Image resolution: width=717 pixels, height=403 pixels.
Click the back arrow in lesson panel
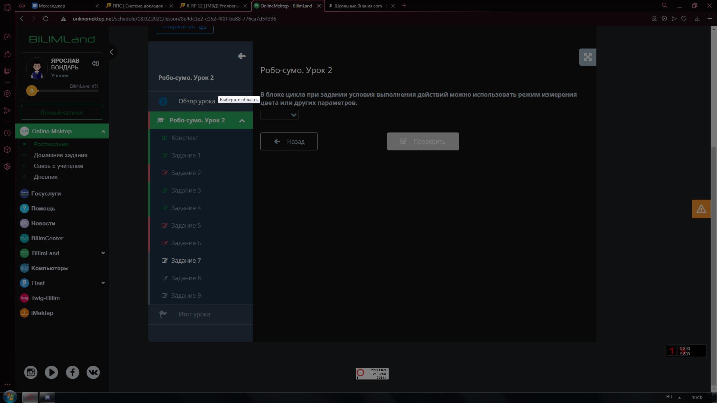point(242,56)
